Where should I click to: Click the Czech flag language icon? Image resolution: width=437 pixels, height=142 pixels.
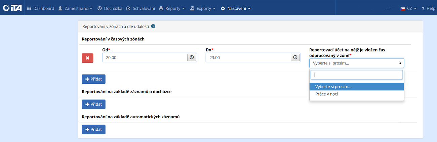402,8
